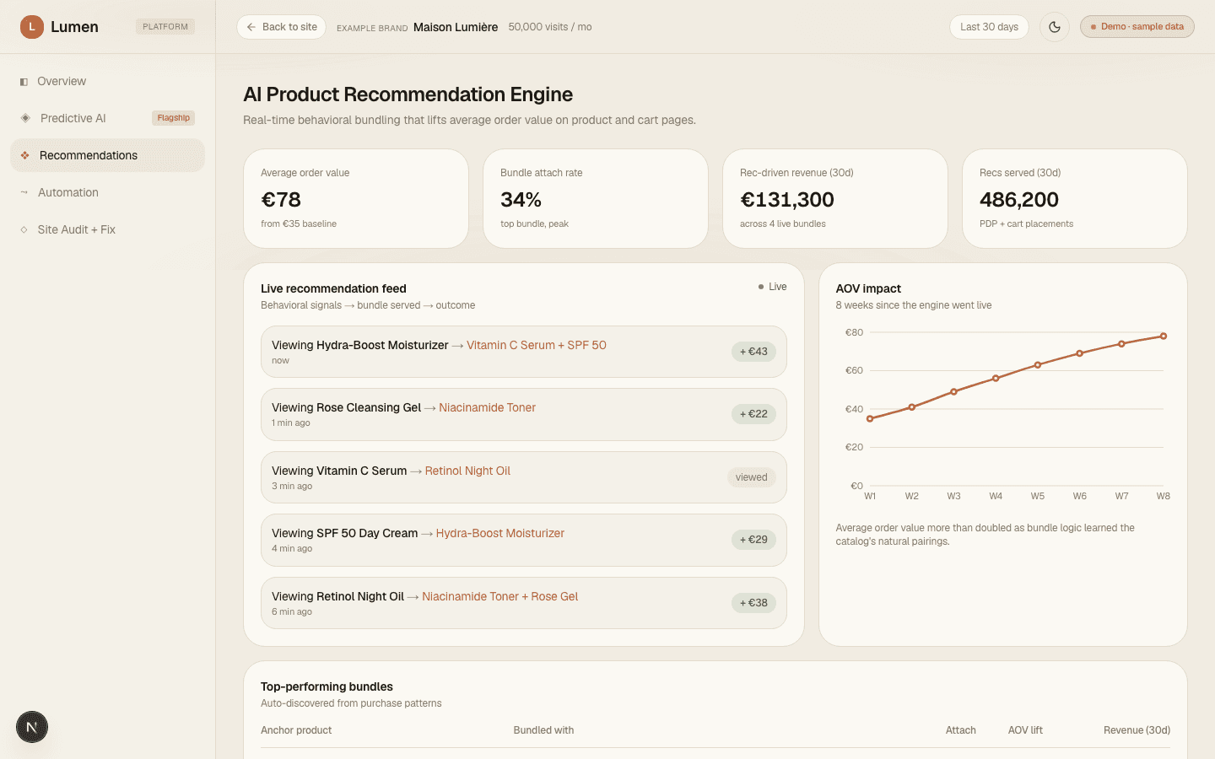The width and height of the screenshot is (1215, 759).
Task: Click the Recommendations sidebar icon
Action: pyautogui.click(x=25, y=155)
